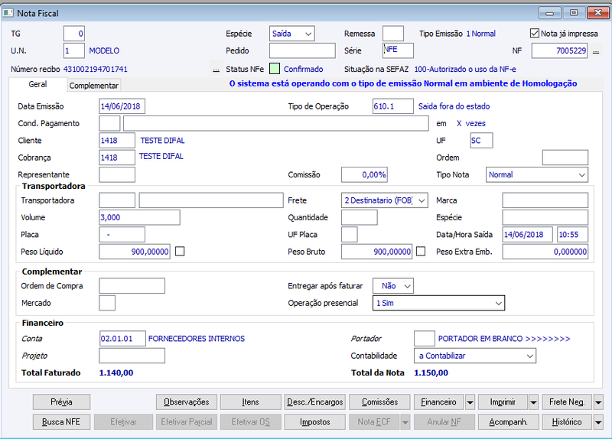Expand the arrow next to Nota ECF
Viewport: 612px width, 439px height.
405,422
